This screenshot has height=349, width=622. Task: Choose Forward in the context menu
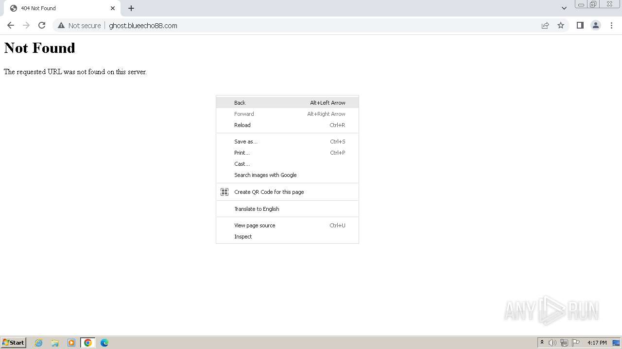point(287,114)
